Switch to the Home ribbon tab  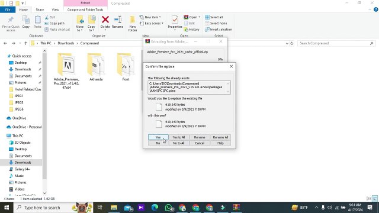[x=24, y=9]
